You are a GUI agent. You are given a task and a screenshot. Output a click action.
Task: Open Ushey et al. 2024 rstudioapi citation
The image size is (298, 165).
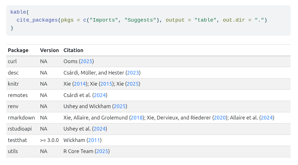[99, 129]
